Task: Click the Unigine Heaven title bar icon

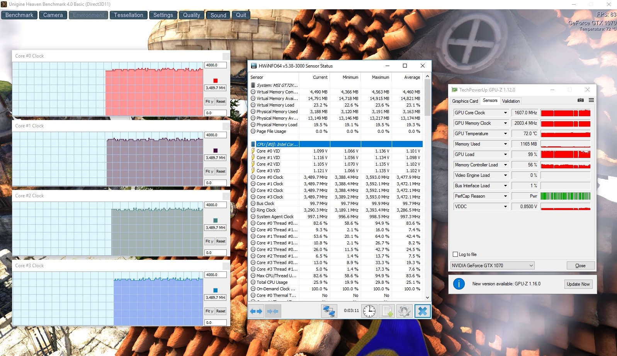Action: (4, 4)
